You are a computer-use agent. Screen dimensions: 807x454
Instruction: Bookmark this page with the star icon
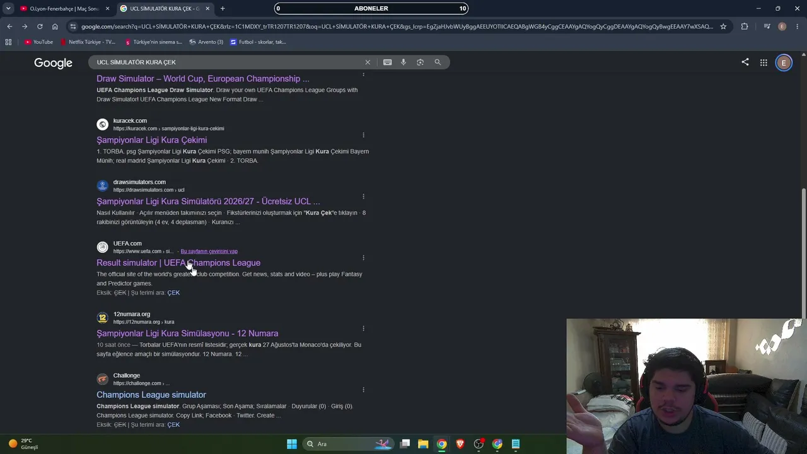723,26
